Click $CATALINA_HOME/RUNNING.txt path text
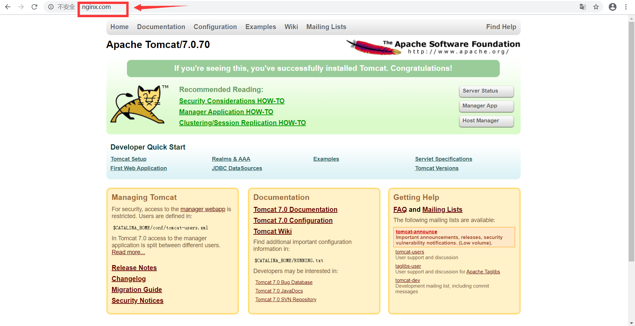Viewport: 635px width, 326px height. [x=289, y=260]
